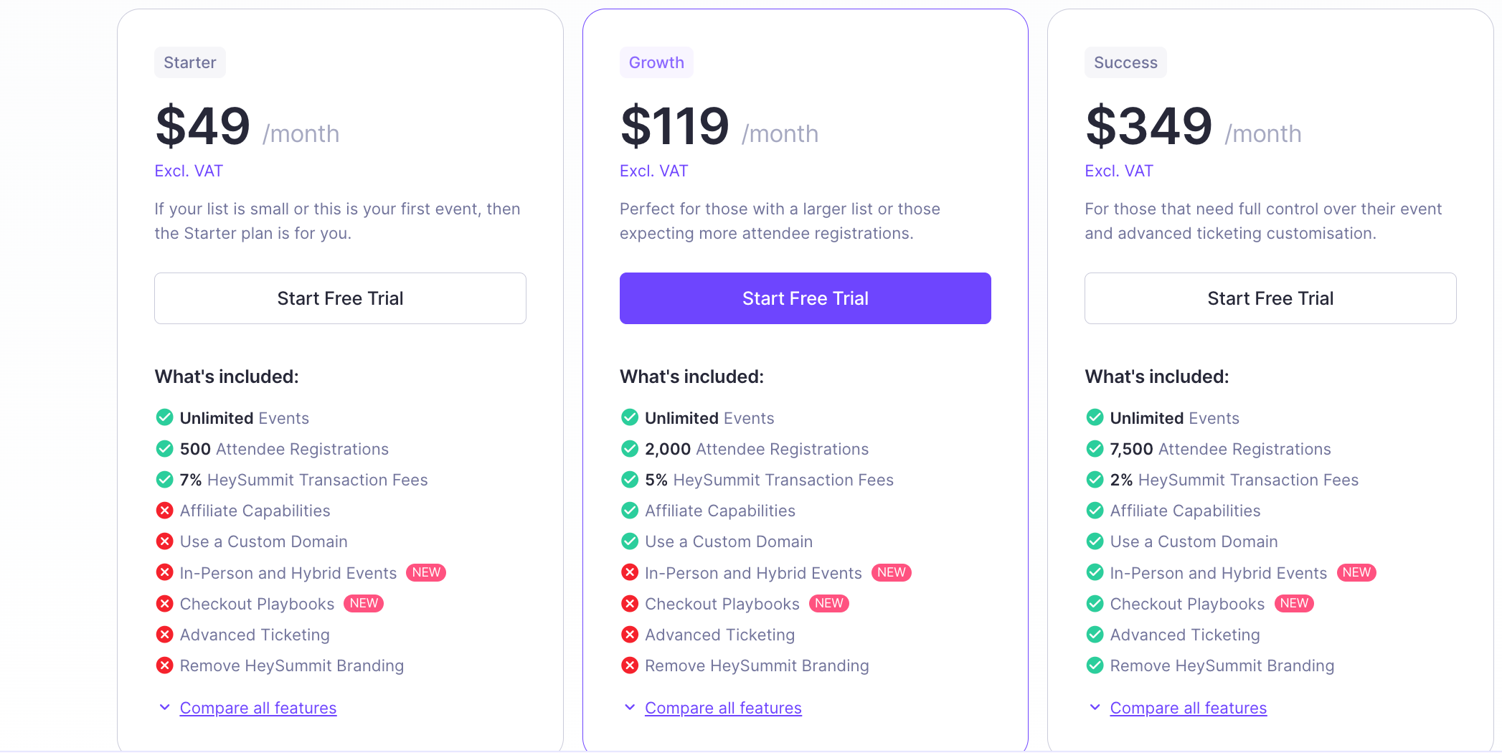Click the green check beside 2,000 Attendee Registrations
1502x753 pixels.
(630, 448)
